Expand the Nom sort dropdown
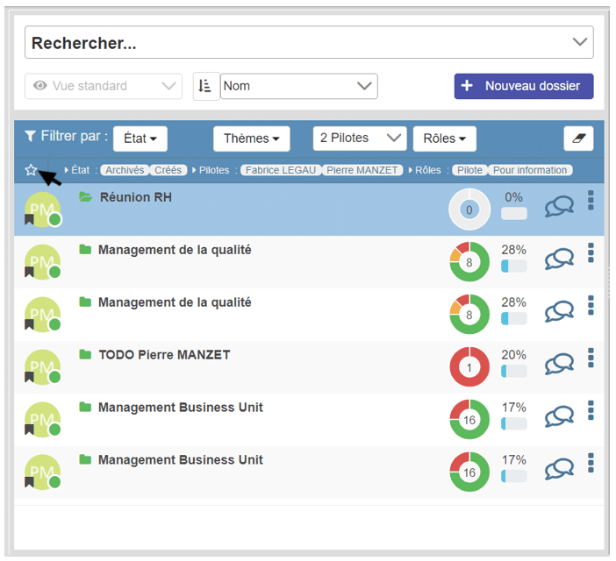The image size is (616, 561). [298, 86]
